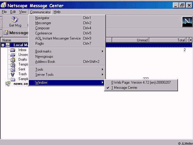The image size is (193, 145).
Task: Click the Get Msg toolbar icon
Action: click(x=15, y=19)
